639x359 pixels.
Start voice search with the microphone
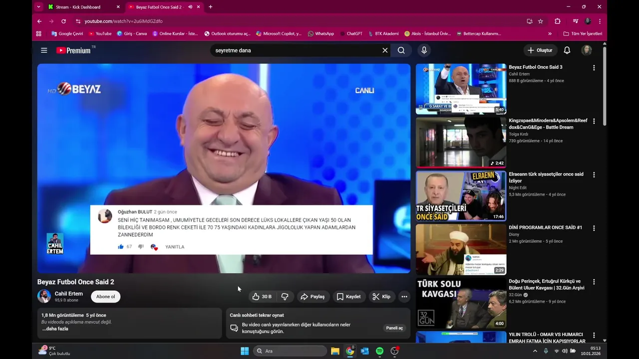pyautogui.click(x=424, y=50)
